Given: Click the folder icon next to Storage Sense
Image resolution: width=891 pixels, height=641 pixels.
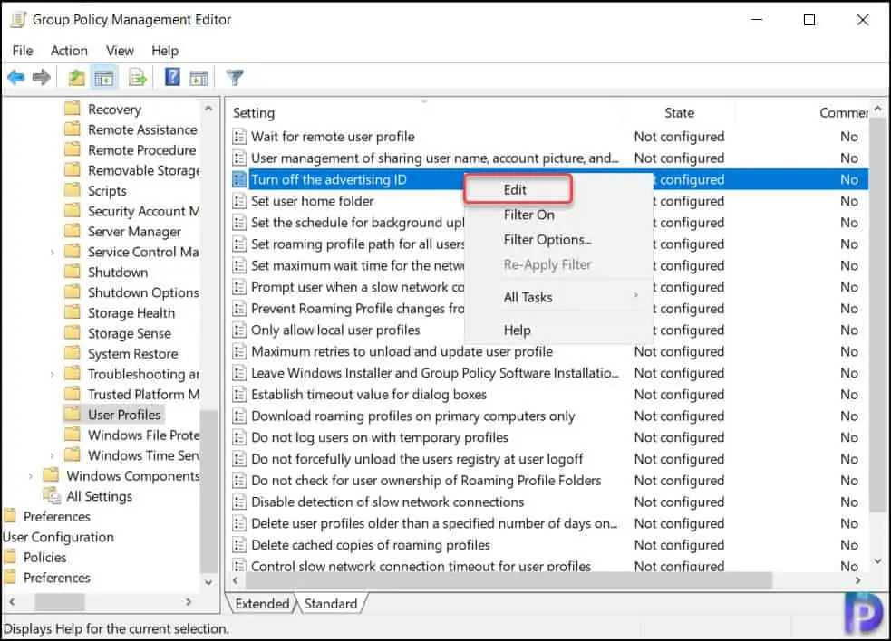Looking at the screenshot, I should pos(73,332).
